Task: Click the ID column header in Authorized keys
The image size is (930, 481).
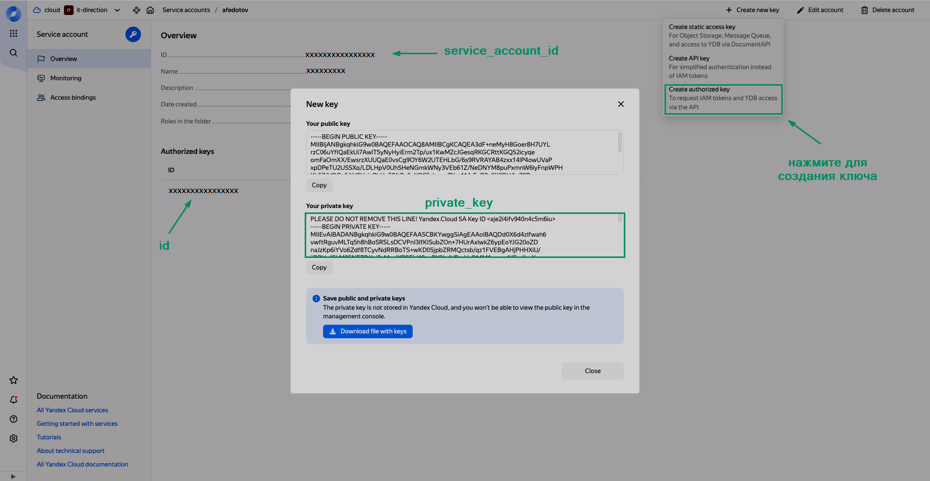Action: click(171, 170)
